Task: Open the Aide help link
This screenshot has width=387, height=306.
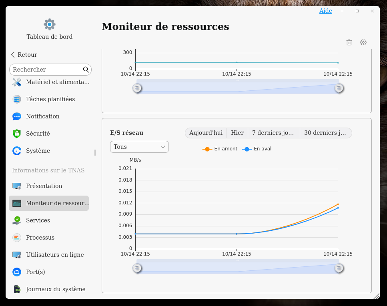Action: [x=325, y=11]
